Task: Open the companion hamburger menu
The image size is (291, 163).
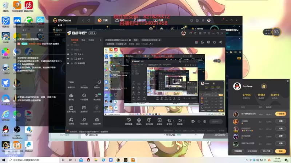Action: [209, 33]
